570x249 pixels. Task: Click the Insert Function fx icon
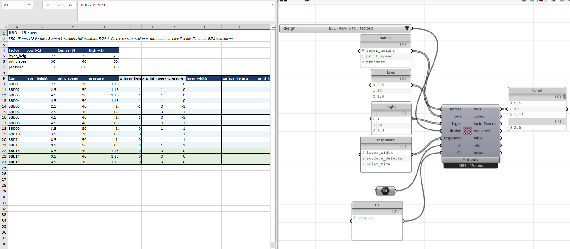click(x=70, y=5)
